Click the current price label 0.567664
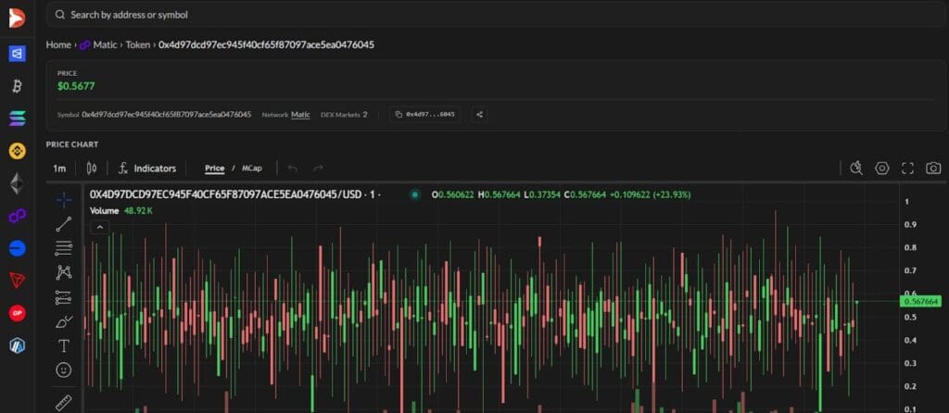The width and height of the screenshot is (949, 413). (x=920, y=301)
